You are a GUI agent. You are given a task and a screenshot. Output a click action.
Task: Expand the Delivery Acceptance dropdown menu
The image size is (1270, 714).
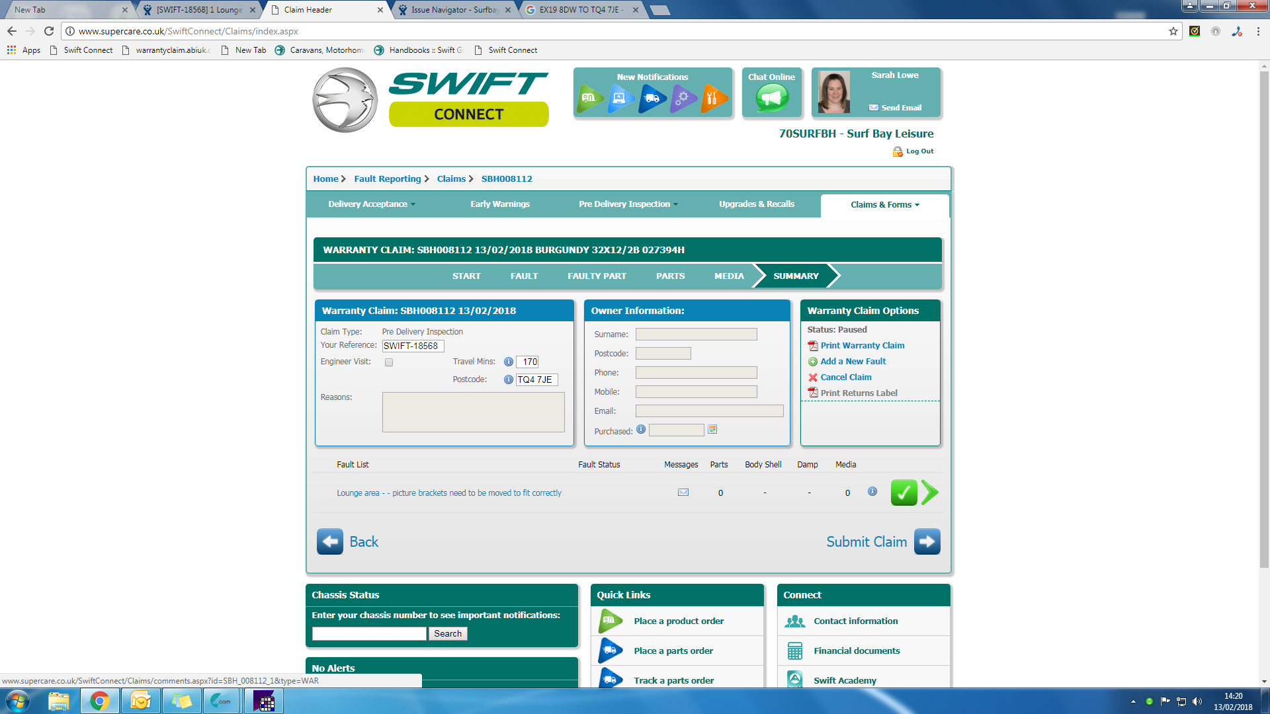[x=372, y=204]
